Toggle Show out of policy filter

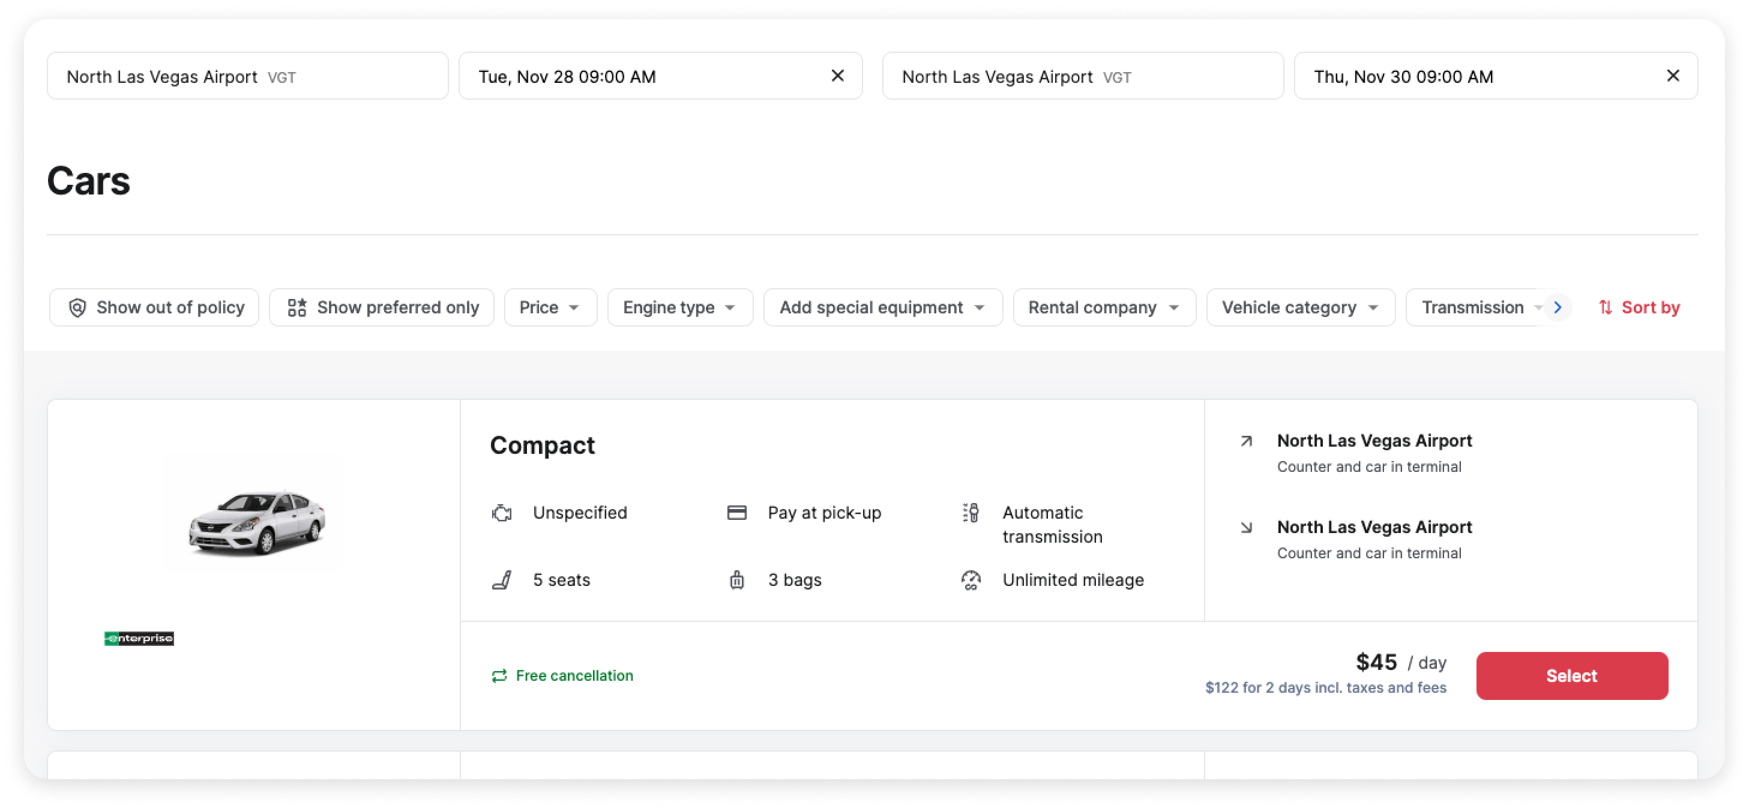[154, 307]
